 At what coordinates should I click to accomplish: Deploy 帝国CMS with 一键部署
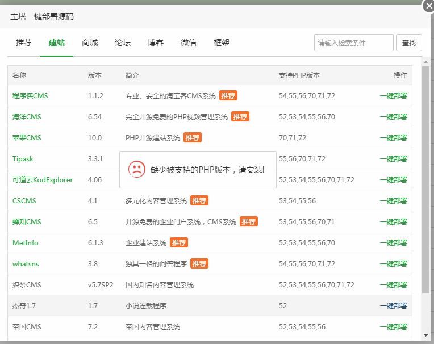coord(393,327)
